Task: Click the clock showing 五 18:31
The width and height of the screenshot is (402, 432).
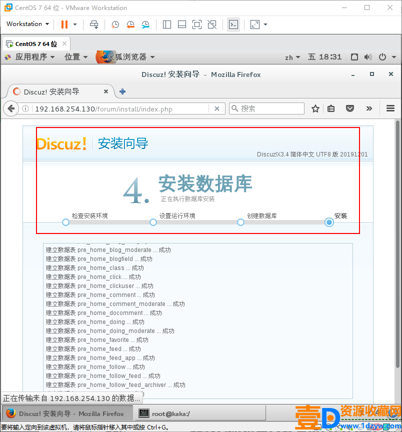Action: click(x=324, y=57)
